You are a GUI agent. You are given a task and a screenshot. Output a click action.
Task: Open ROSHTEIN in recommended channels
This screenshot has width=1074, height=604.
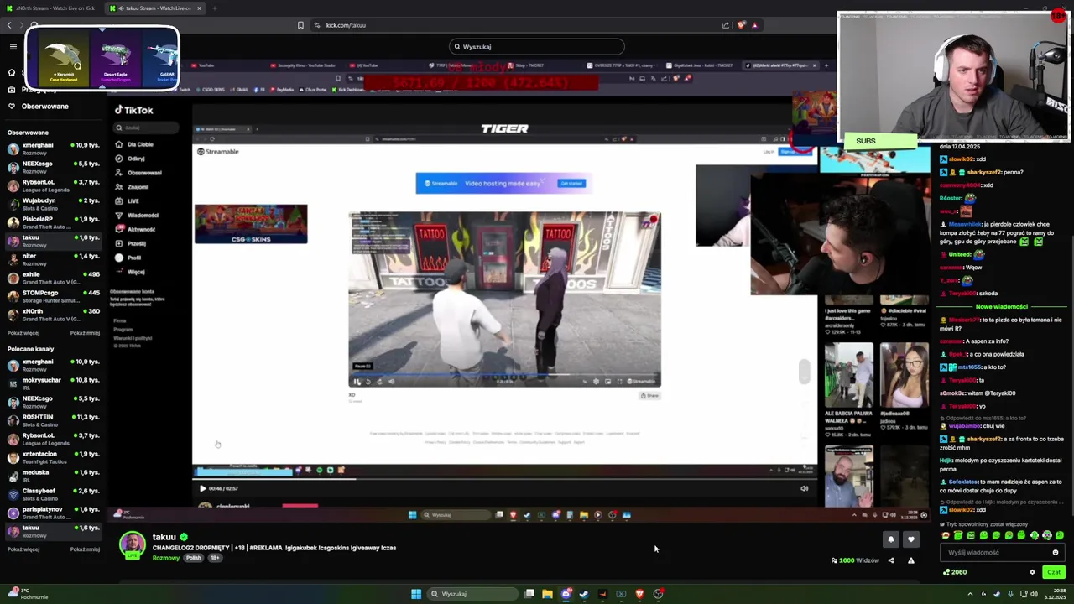(x=54, y=420)
